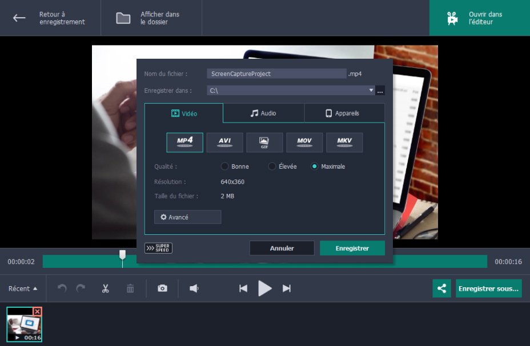Select the MOV format icon
The height and width of the screenshot is (346, 530).
click(x=304, y=143)
